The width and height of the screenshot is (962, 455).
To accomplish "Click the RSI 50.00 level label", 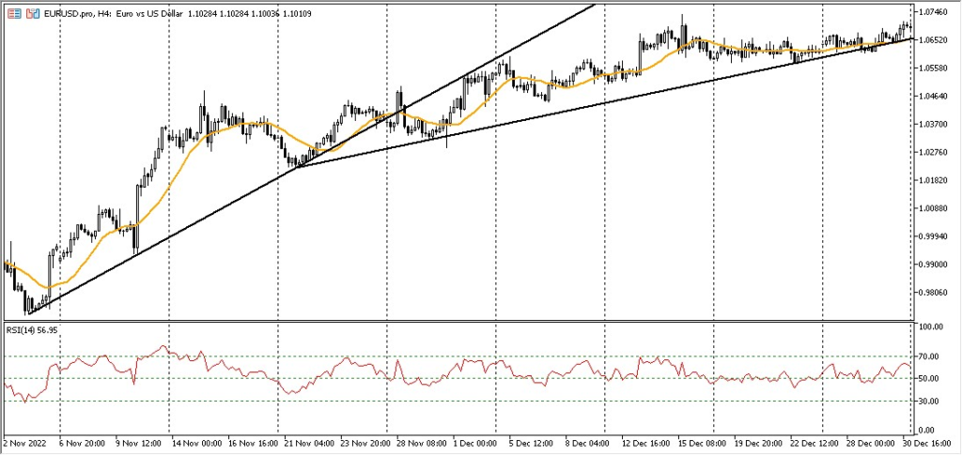I will [931, 379].
